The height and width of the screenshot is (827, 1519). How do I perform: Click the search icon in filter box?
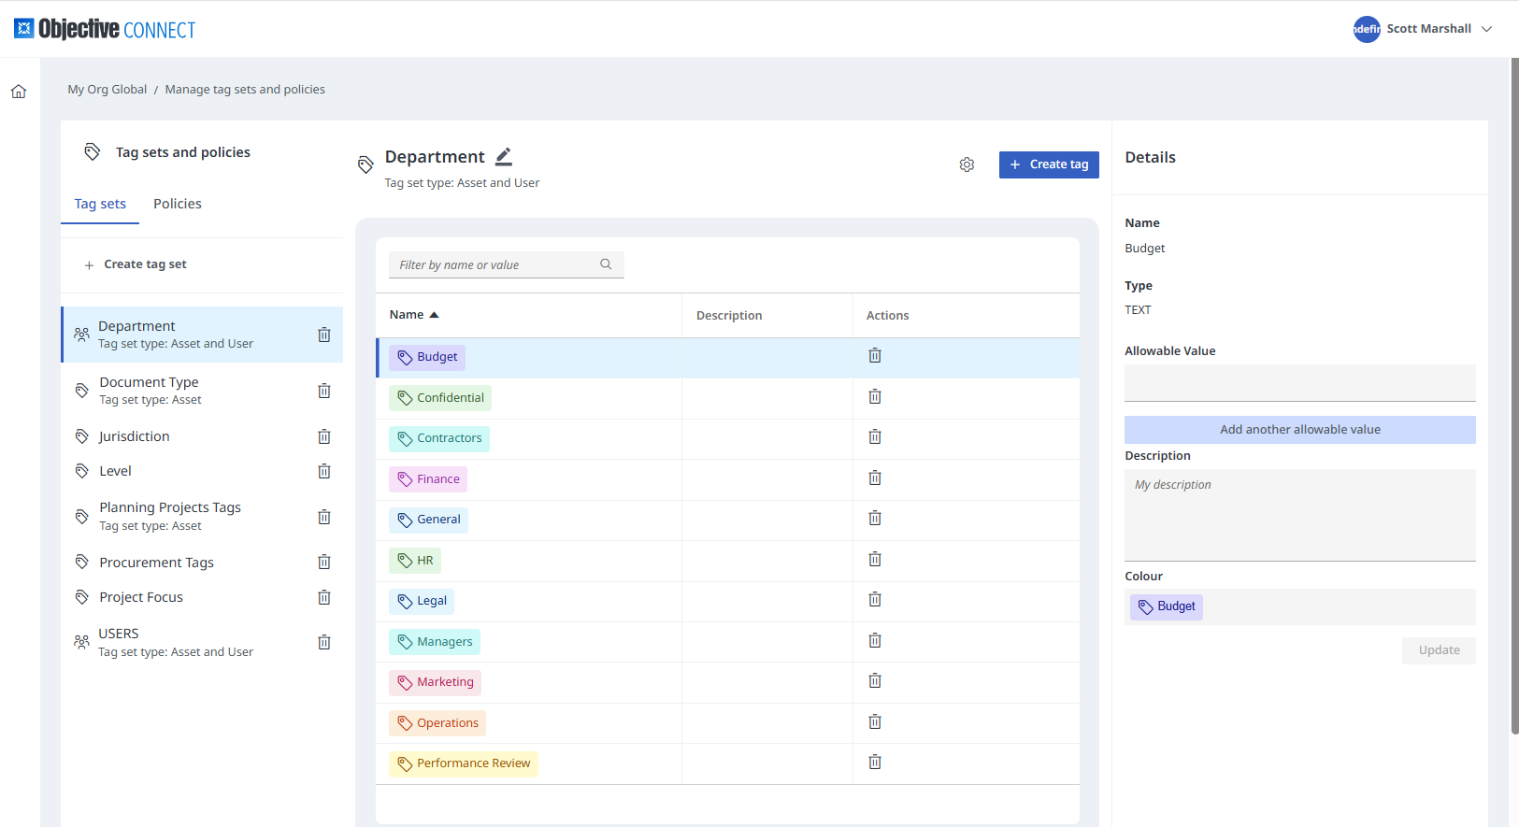(x=606, y=264)
